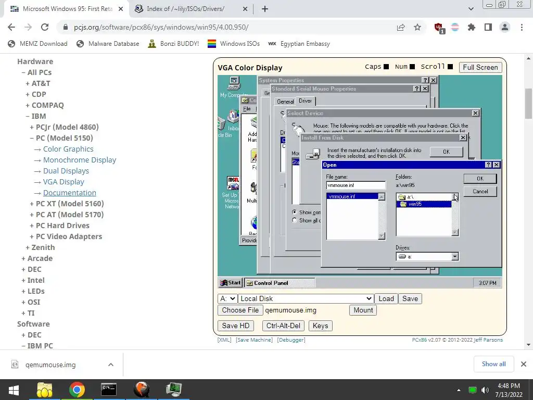Image resolution: width=533 pixels, height=400 pixels.
Task: Open the Extensions puzzle piece menu
Action: coord(472,27)
